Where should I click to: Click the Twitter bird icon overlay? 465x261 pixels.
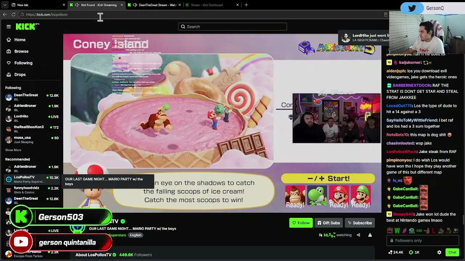pyautogui.click(x=412, y=8)
